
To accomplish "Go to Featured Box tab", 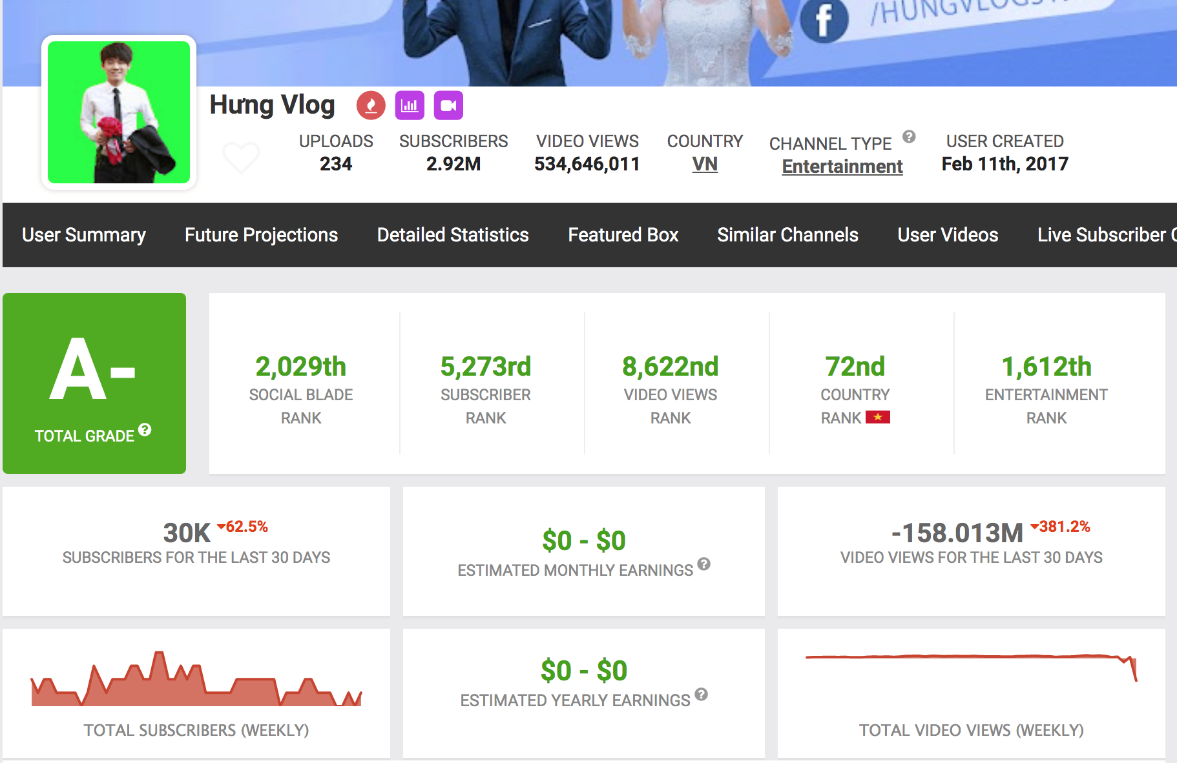I will pos(623,235).
